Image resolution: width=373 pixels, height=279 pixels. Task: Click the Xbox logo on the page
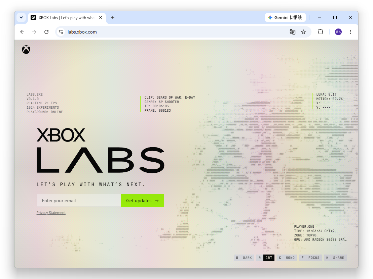coord(26,50)
